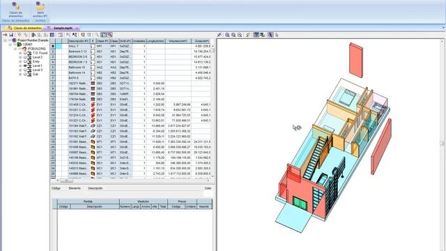Click the Longitud(mm) column header
The width and height of the screenshot is (446, 251).
click(155, 41)
